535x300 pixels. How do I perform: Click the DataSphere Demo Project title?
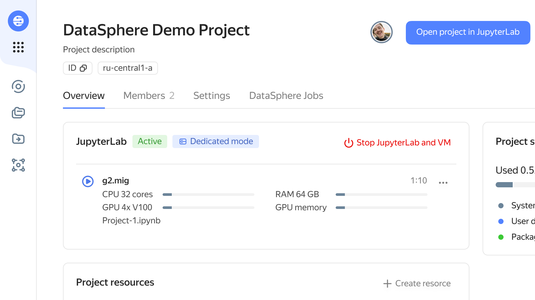point(156,30)
